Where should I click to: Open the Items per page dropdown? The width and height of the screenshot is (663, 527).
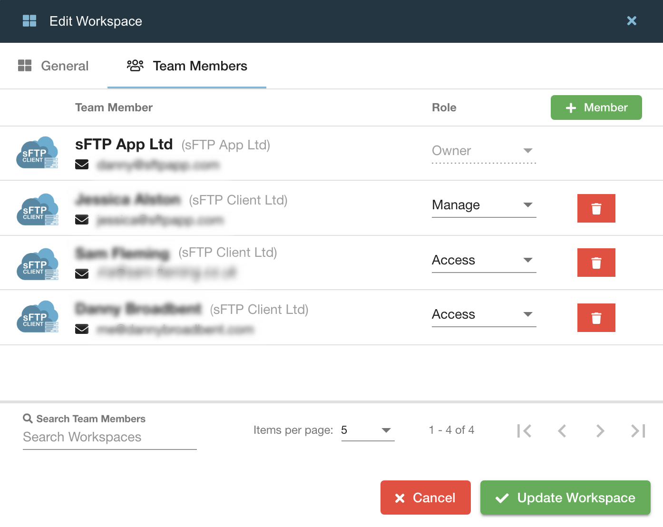coord(368,430)
